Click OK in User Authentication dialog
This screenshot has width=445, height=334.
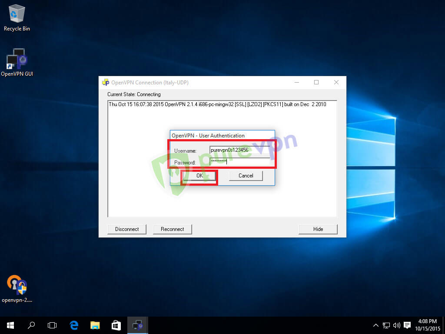tap(199, 176)
